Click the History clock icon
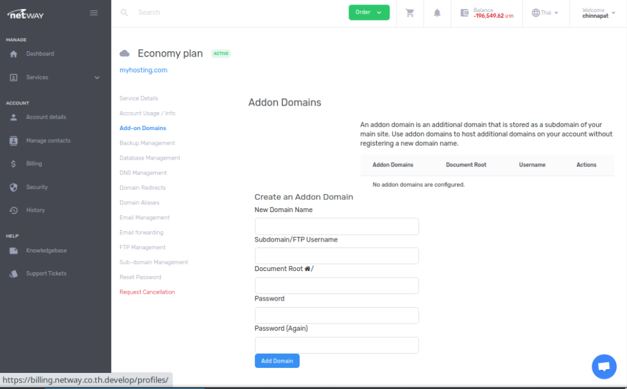 click(x=13, y=210)
